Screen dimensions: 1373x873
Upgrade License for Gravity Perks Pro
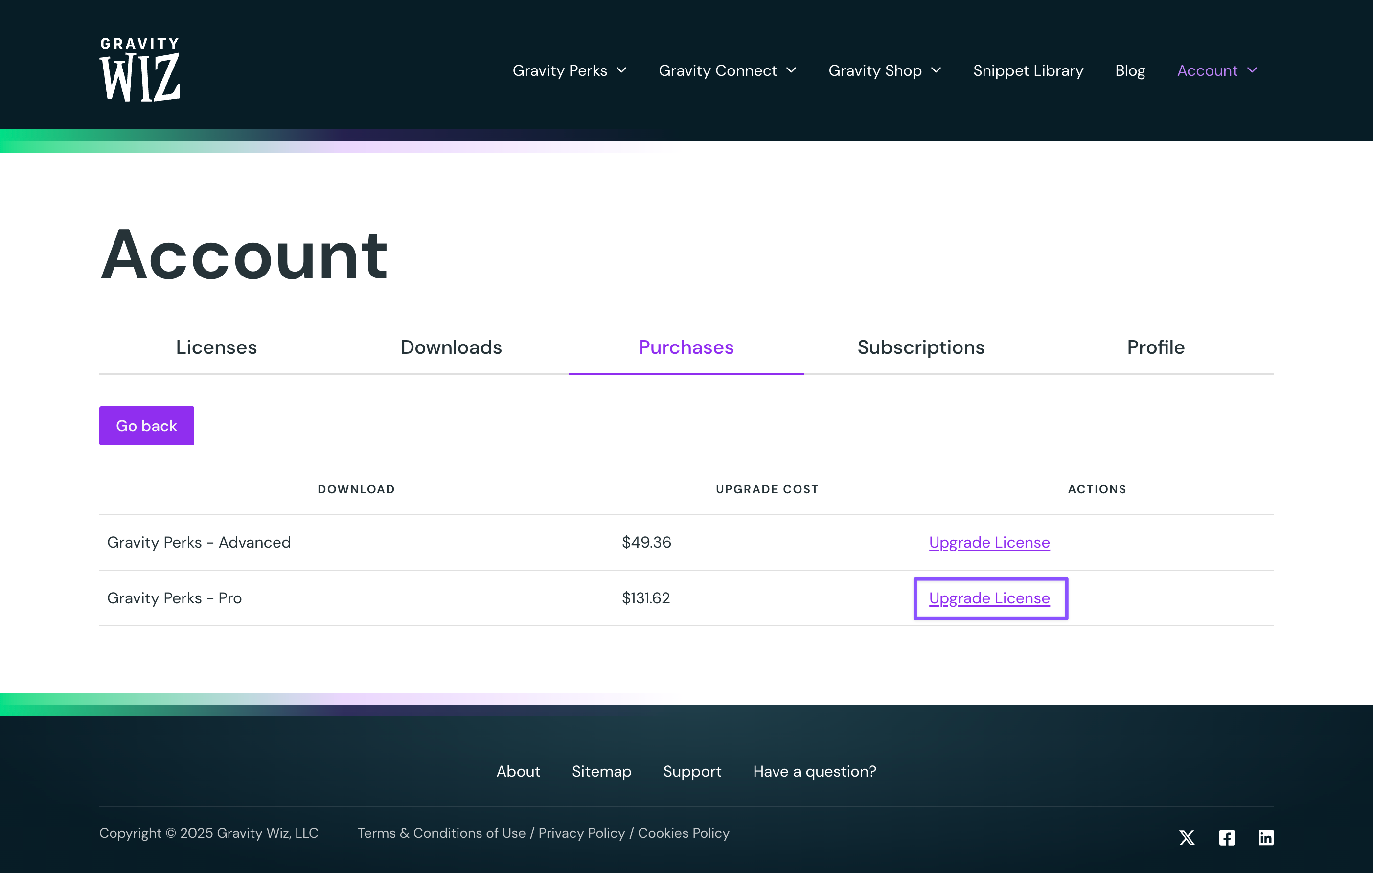click(x=989, y=598)
